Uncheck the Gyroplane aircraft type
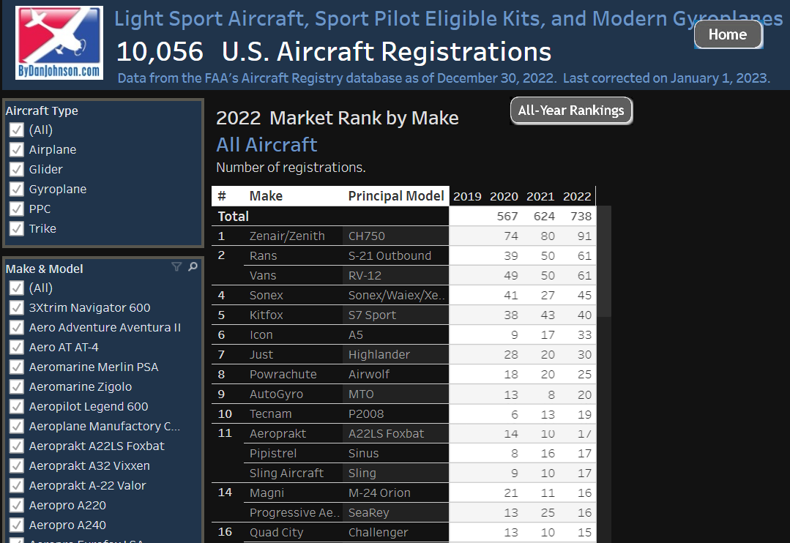790x543 pixels. 16,189
